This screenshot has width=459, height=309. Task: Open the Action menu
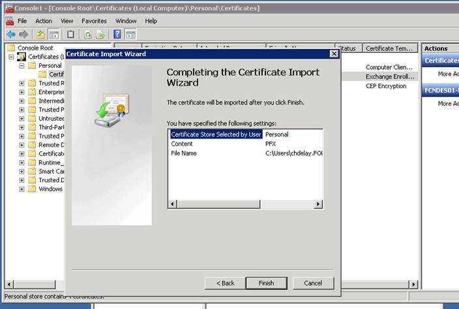[x=44, y=21]
